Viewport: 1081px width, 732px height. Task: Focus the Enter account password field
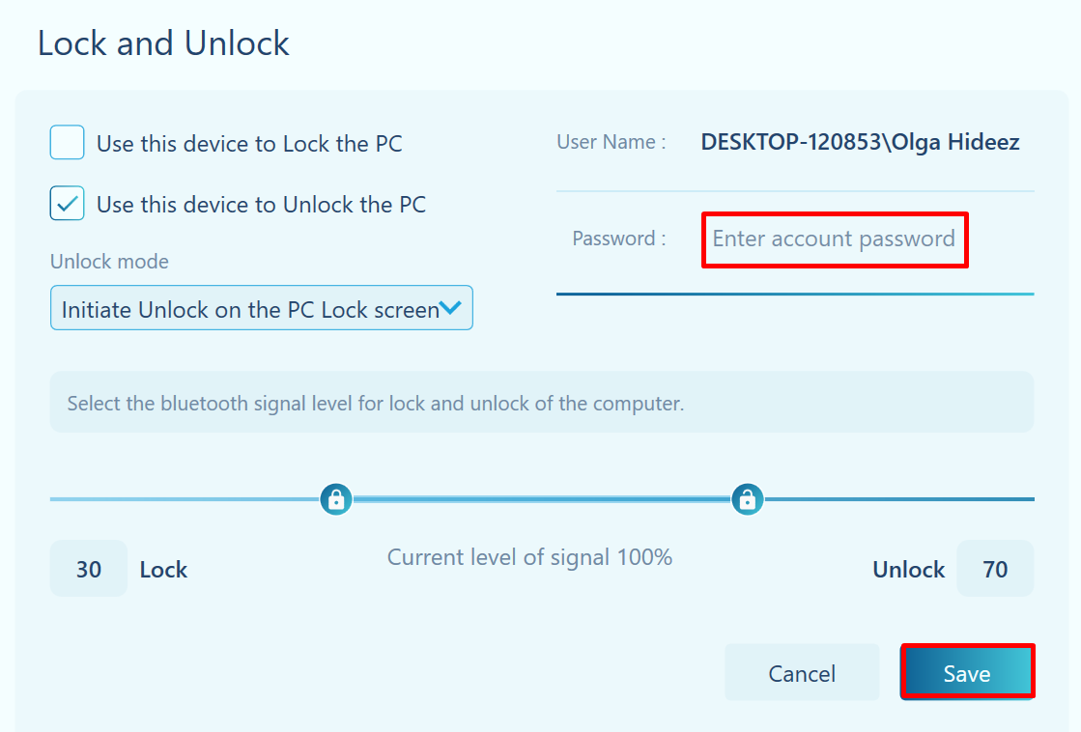pos(834,239)
